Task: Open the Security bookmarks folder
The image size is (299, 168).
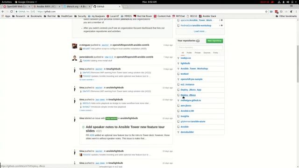Action: pyautogui.click(x=80, y=16)
